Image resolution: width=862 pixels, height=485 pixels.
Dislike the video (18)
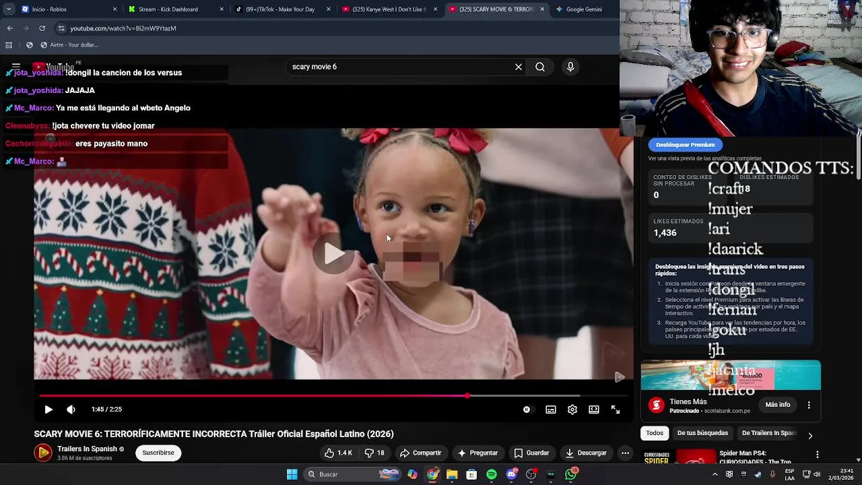374,453
